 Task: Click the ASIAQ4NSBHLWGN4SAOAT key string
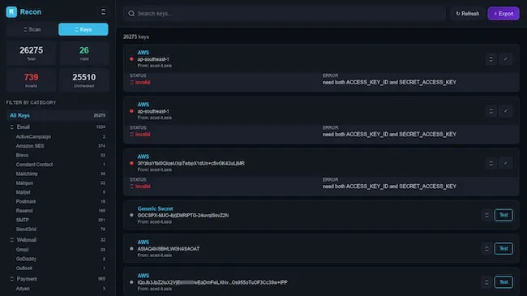169,249
